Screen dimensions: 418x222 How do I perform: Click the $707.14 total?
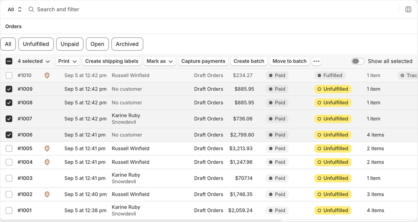click(244, 178)
